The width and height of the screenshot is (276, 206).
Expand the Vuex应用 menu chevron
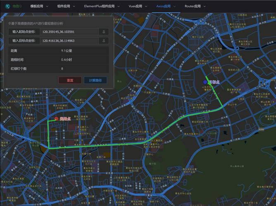click(146, 6)
